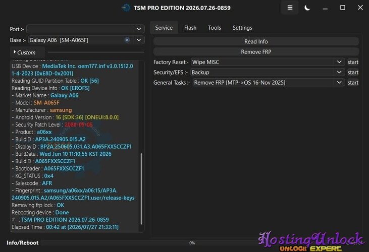369x252 pixels.
Task: Click Reading GUID Partition Table line
Action: coord(56,81)
